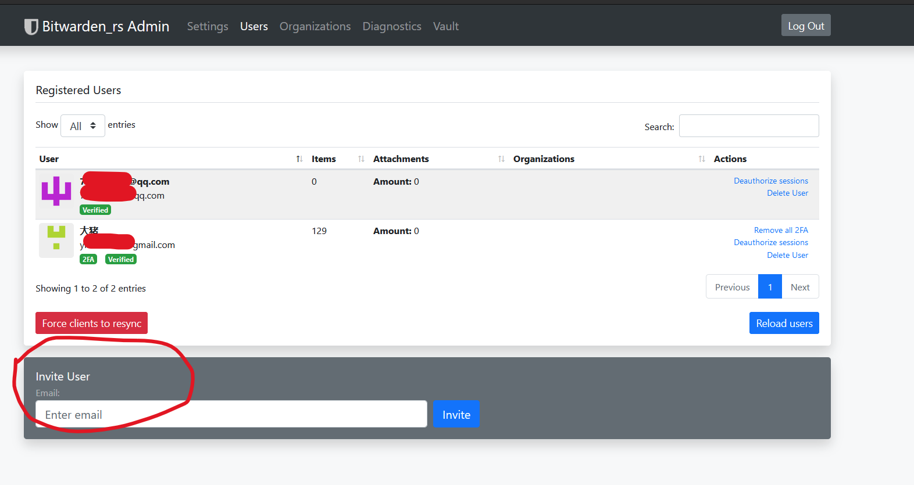Deauthorize sessions for the qq.com user
The width and height of the screenshot is (914, 485).
click(x=771, y=181)
